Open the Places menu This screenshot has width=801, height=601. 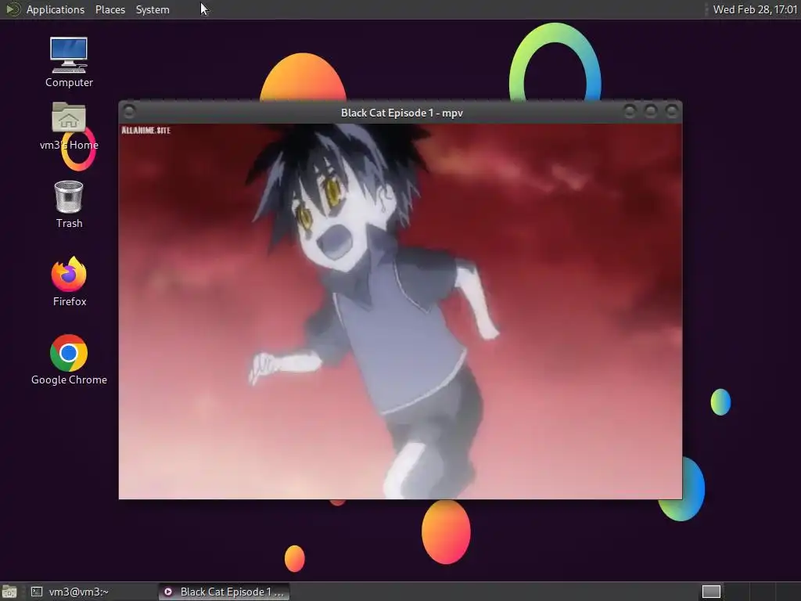(110, 9)
